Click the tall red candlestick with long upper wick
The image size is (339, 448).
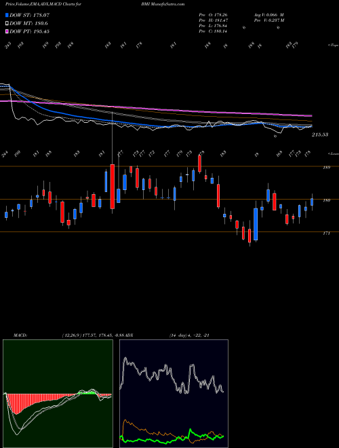click(x=113, y=187)
